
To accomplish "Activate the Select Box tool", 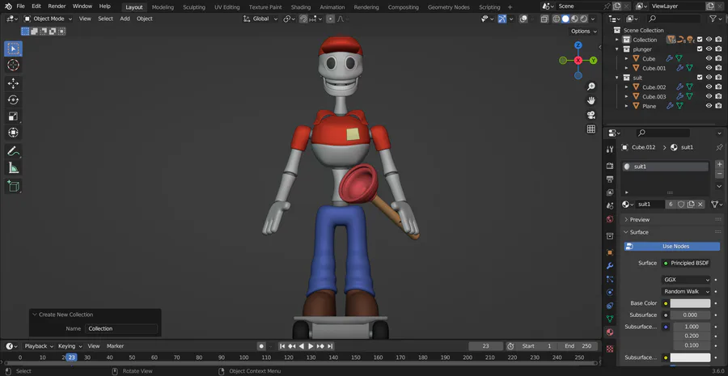I will [x=14, y=49].
